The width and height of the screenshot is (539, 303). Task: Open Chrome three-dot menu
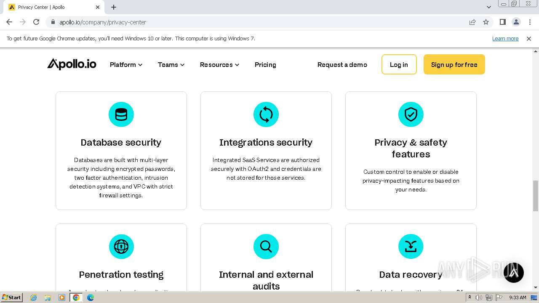point(529,22)
